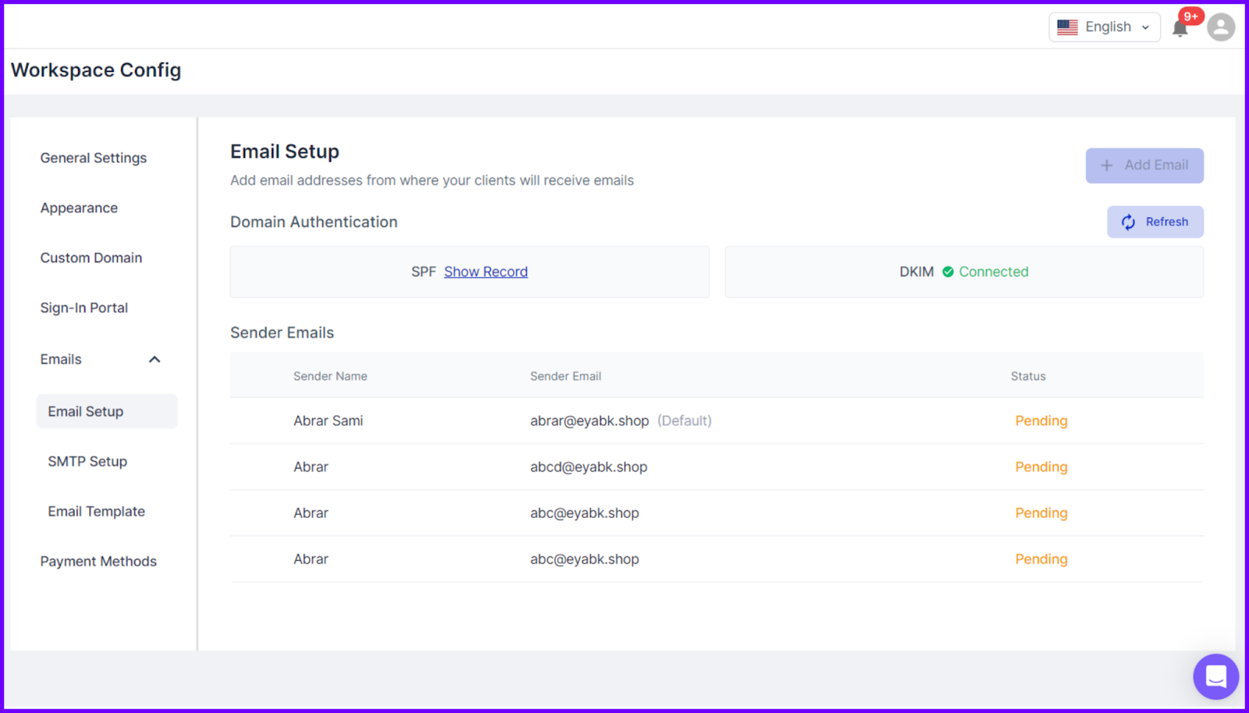Open the English language dropdown
1249x713 pixels.
tap(1104, 27)
